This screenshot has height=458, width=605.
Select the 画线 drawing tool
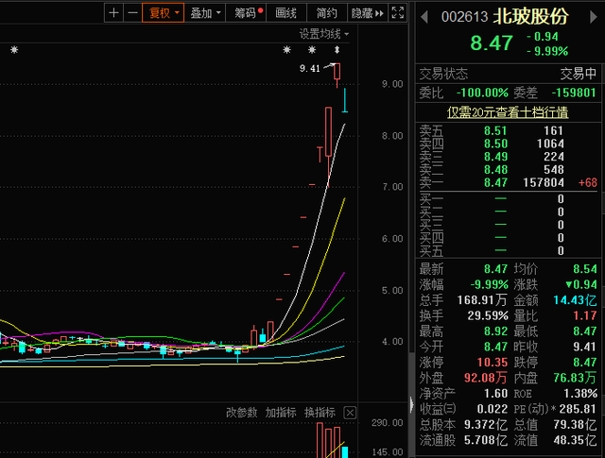(x=285, y=13)
